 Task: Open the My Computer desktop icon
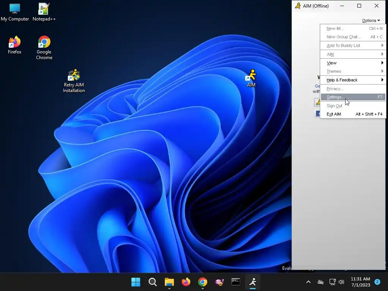[15, 12]
